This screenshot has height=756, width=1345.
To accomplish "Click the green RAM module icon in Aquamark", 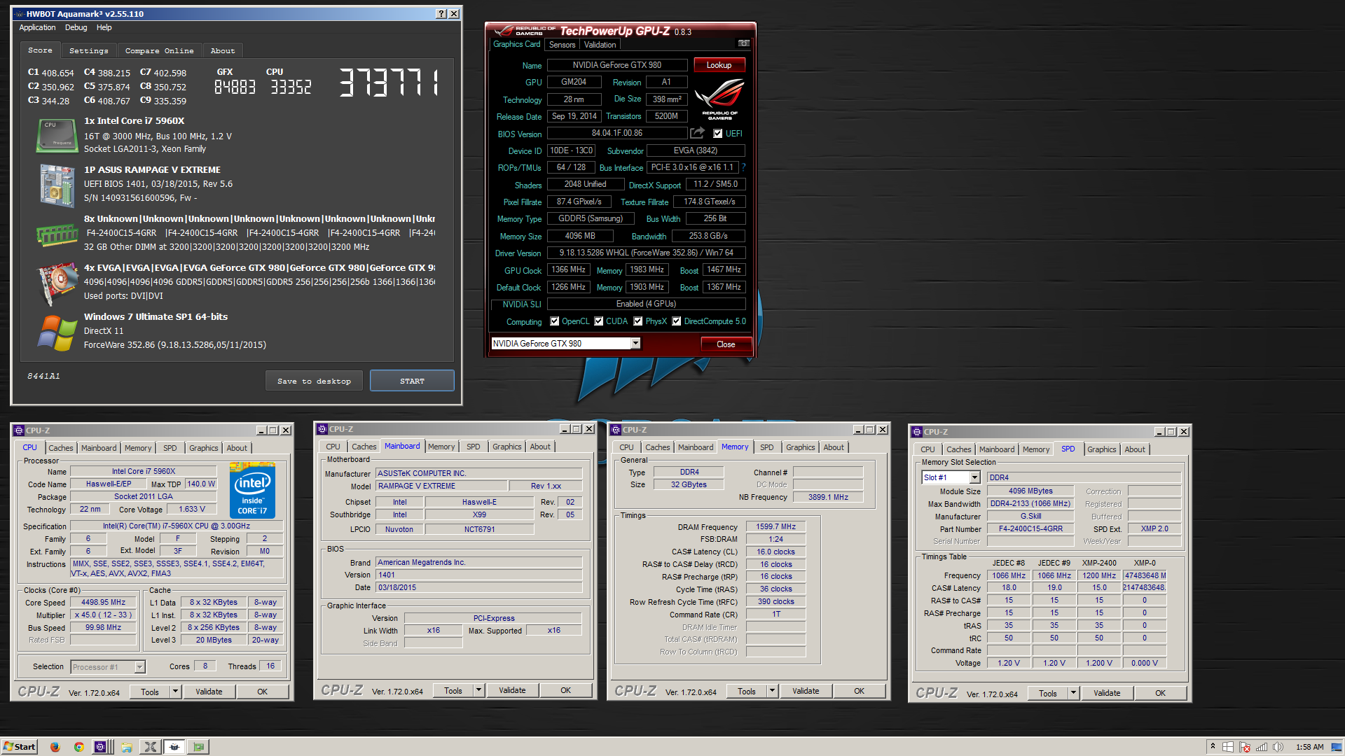I will (57, 234).
